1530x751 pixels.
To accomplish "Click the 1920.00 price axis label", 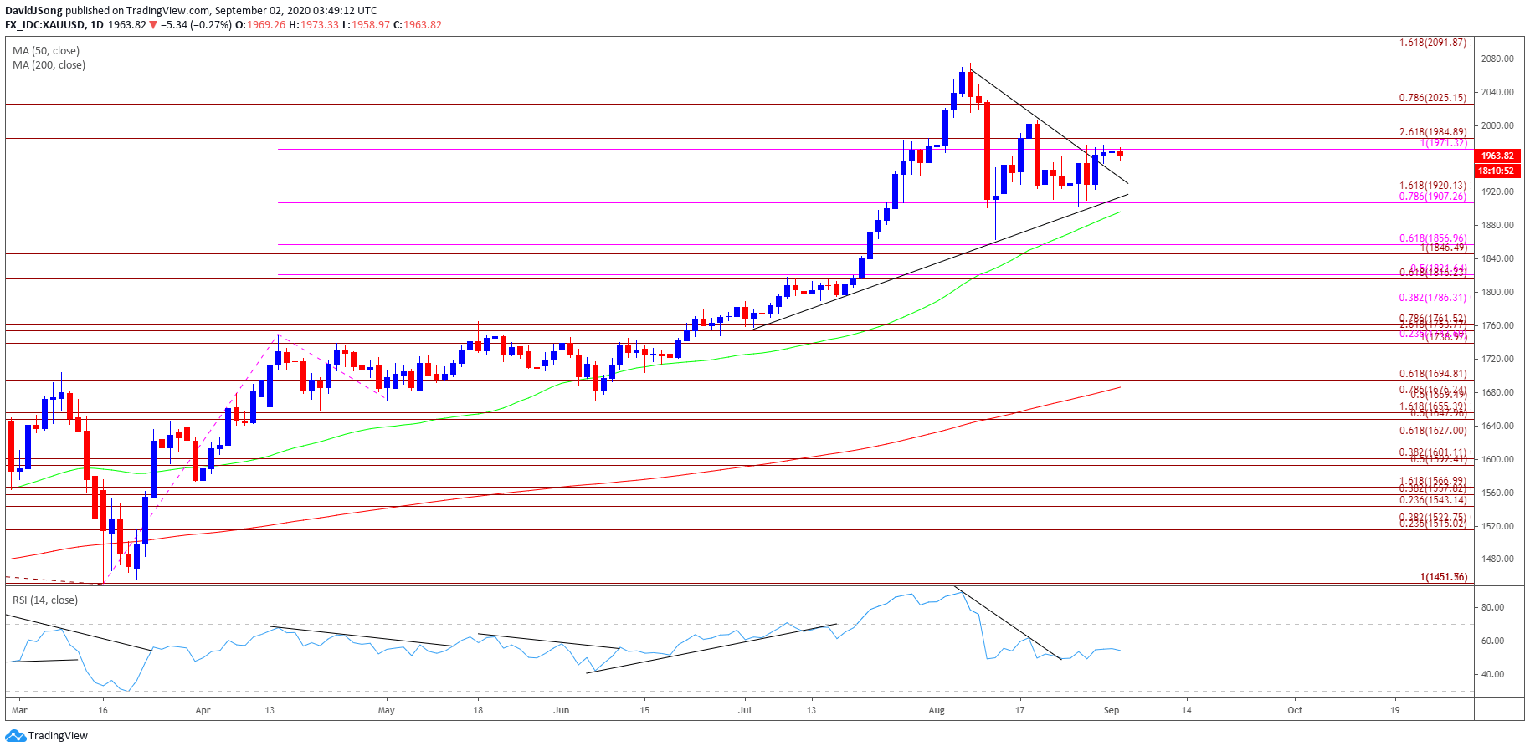I will point(1497,192).
